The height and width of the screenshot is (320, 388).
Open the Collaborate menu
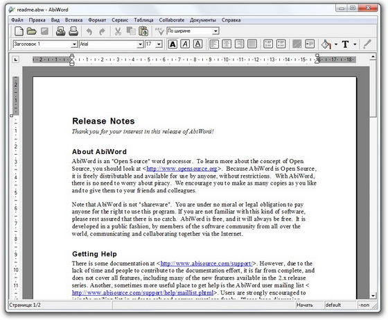(172, 20)
